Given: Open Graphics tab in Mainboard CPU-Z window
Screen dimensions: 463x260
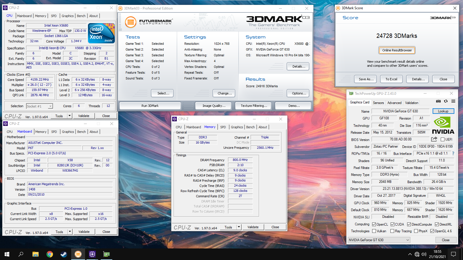Looking at the screenshot, I should [x=68, y=132].
